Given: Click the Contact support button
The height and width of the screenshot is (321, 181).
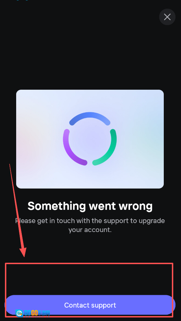Looking at the screenshot, I should click(x=90, y=305).
